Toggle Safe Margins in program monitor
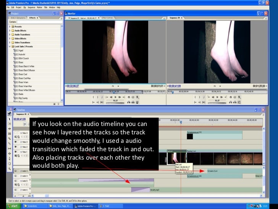This screenshot has height=209, width=278. click(x=235, y=97)
